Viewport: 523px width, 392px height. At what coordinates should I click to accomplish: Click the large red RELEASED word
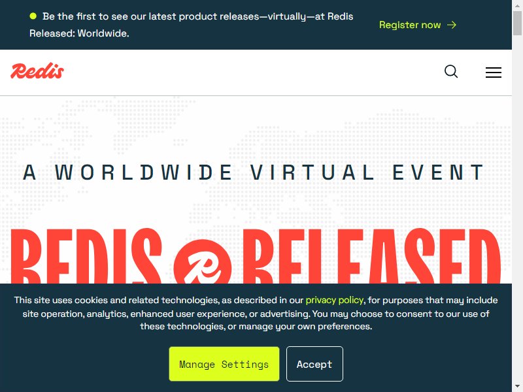[x=371, y=256]
